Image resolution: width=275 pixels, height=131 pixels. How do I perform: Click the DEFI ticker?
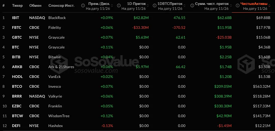click(x=15, y=126)
